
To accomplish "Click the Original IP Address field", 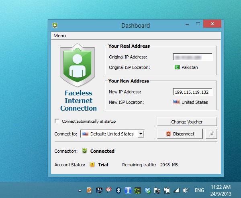I will pos(193,57).
